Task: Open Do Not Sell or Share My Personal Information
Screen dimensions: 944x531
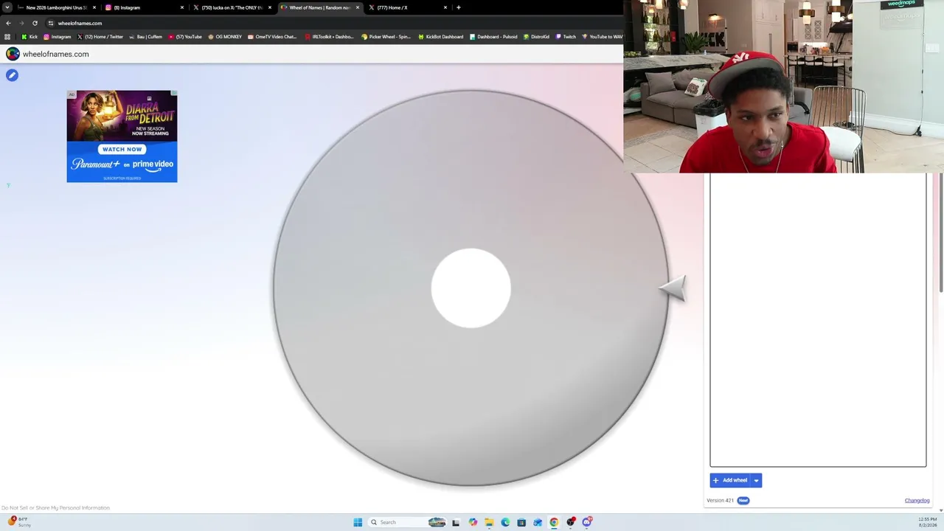Action: tap(55, 507)
